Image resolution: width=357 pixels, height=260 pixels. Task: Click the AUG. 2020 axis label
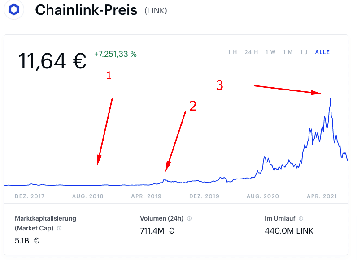click(263, 196)
